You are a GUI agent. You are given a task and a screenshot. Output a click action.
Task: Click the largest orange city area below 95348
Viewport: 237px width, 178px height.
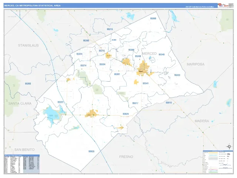point(144,69)
